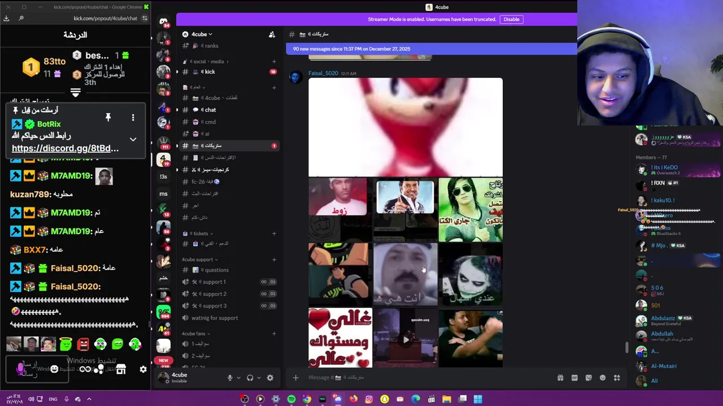Open the !3s server icon
Image resolution: width=723 pixels, height=406 pixels.
[x=163, y=176]
